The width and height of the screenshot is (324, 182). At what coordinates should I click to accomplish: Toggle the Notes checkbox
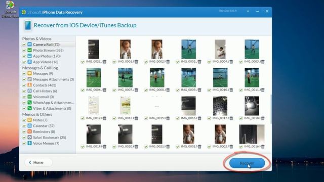click(24, 120)
